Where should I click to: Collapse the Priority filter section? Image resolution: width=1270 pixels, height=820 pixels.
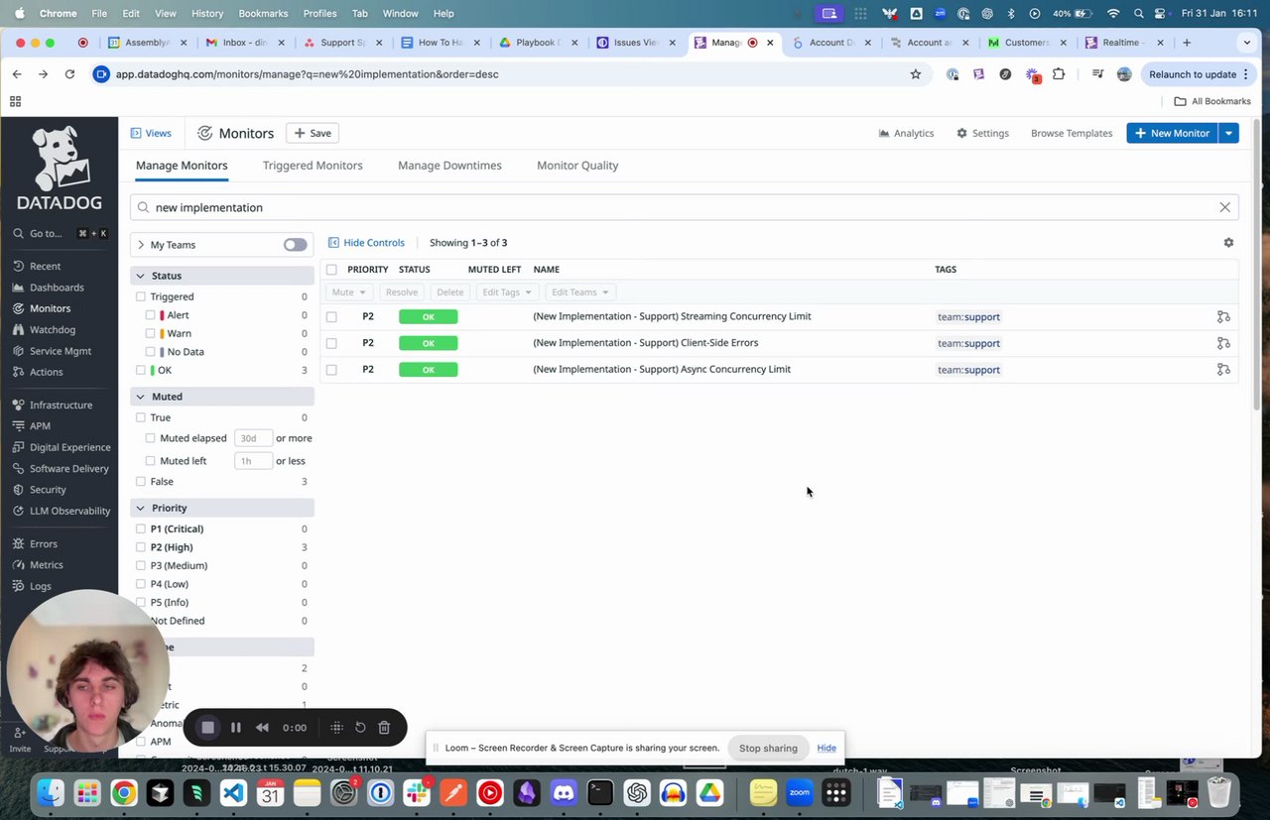pyautogui.click(x=140, y=508)
